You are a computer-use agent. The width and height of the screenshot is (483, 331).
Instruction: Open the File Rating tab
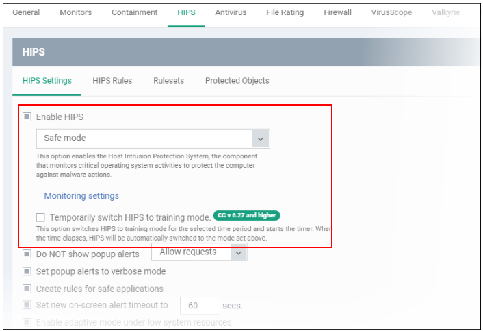click(x=285, y=12)
